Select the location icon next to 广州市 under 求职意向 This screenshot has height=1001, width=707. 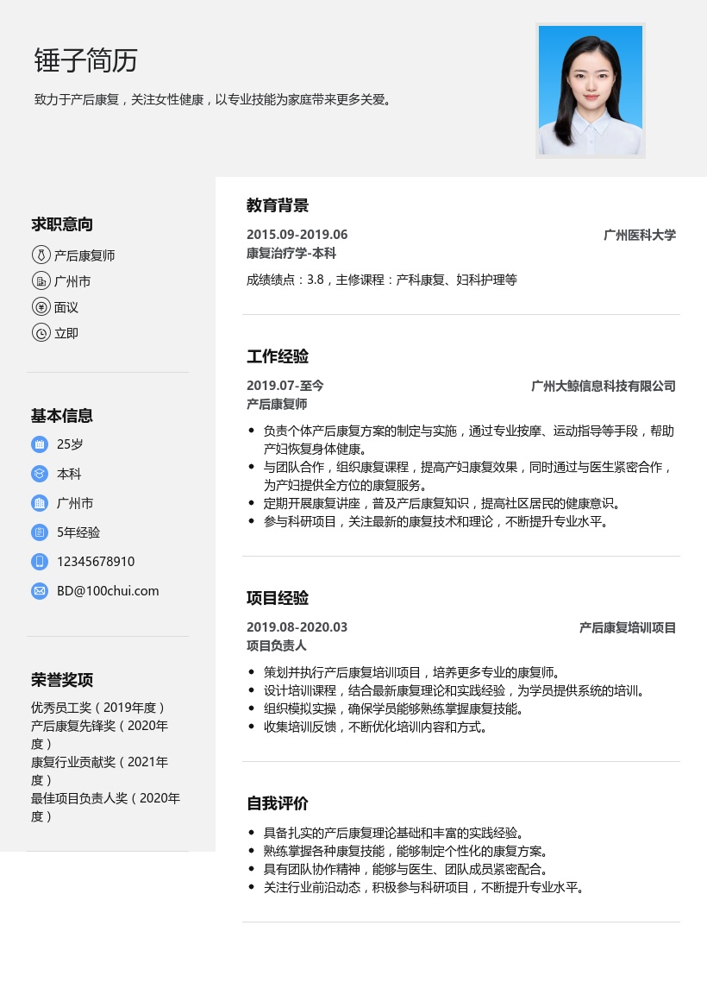pyautogui.click(x=41, y=280)
